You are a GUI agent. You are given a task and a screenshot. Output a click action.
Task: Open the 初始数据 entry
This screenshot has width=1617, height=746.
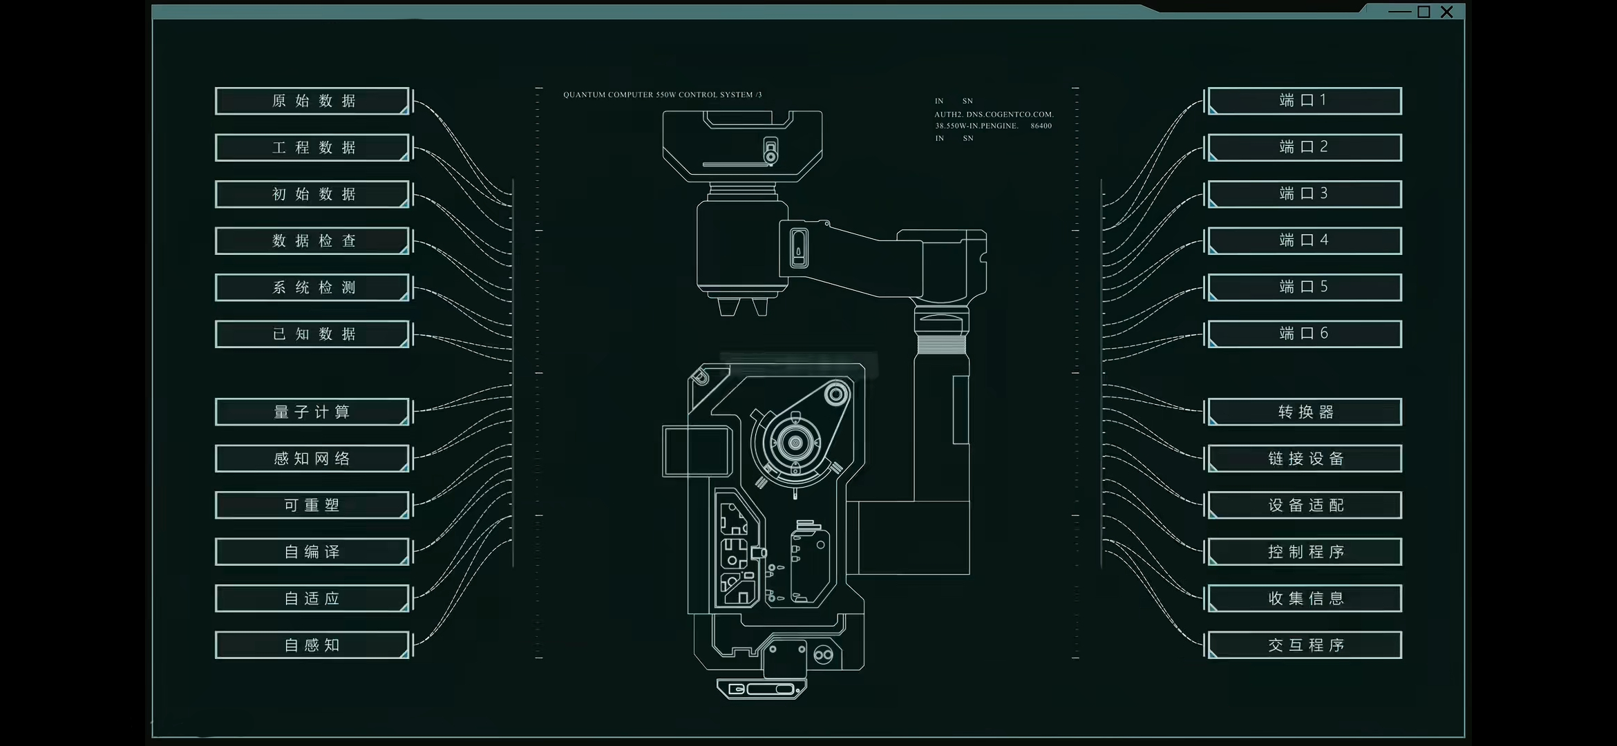point(312,194)
